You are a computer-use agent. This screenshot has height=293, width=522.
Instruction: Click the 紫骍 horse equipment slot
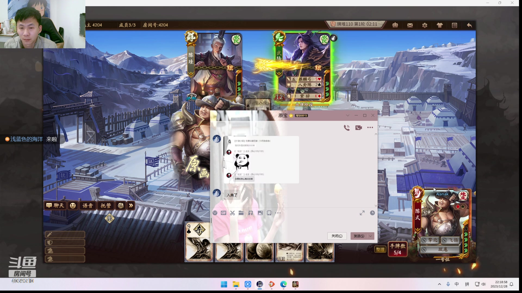click(x=304, y=96)
